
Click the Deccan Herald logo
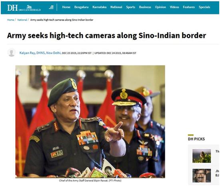(24, 8)
